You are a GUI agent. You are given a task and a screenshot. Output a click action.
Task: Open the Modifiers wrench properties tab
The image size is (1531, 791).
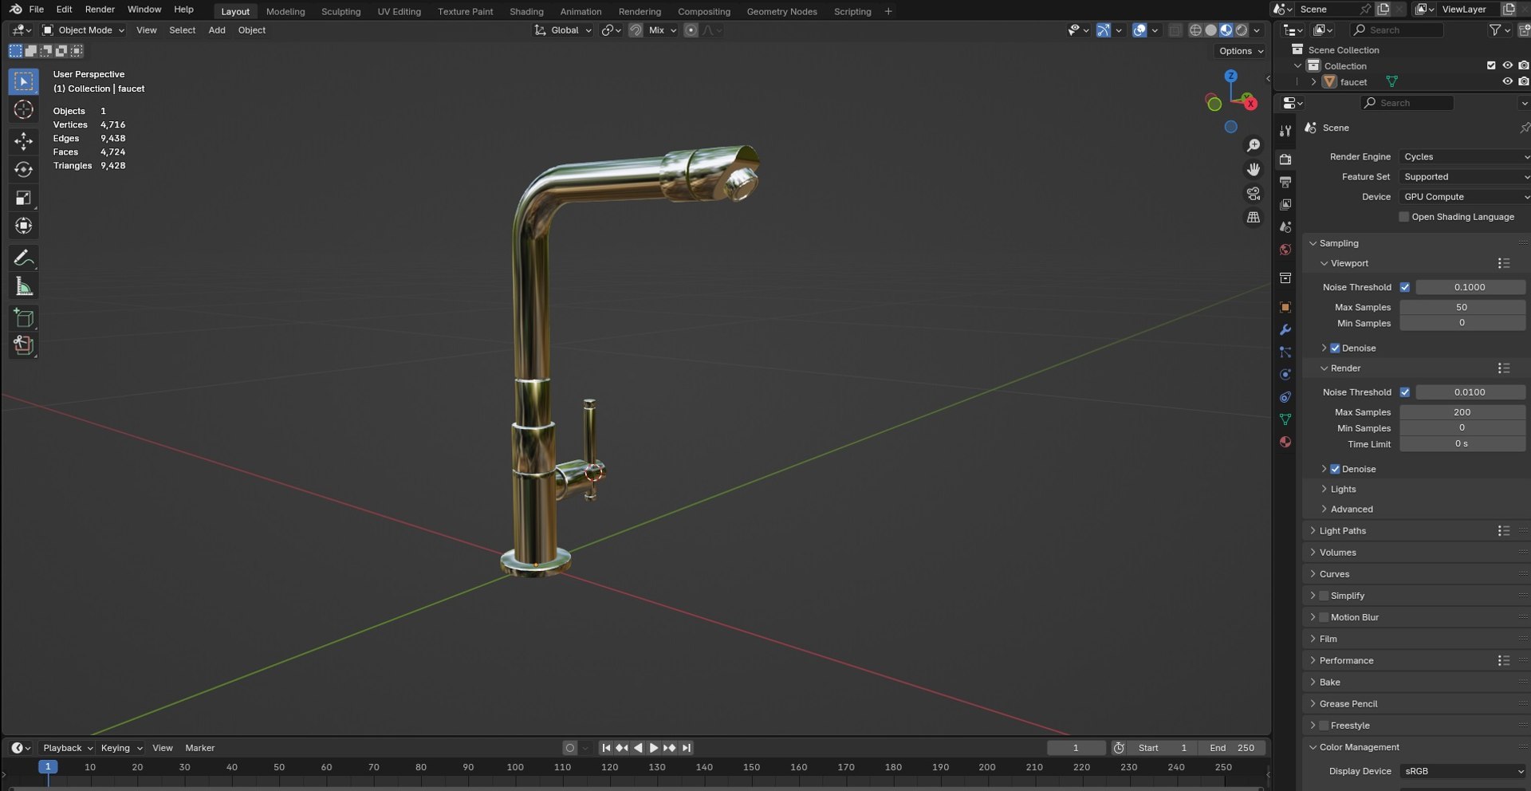tap(1285, 329)
